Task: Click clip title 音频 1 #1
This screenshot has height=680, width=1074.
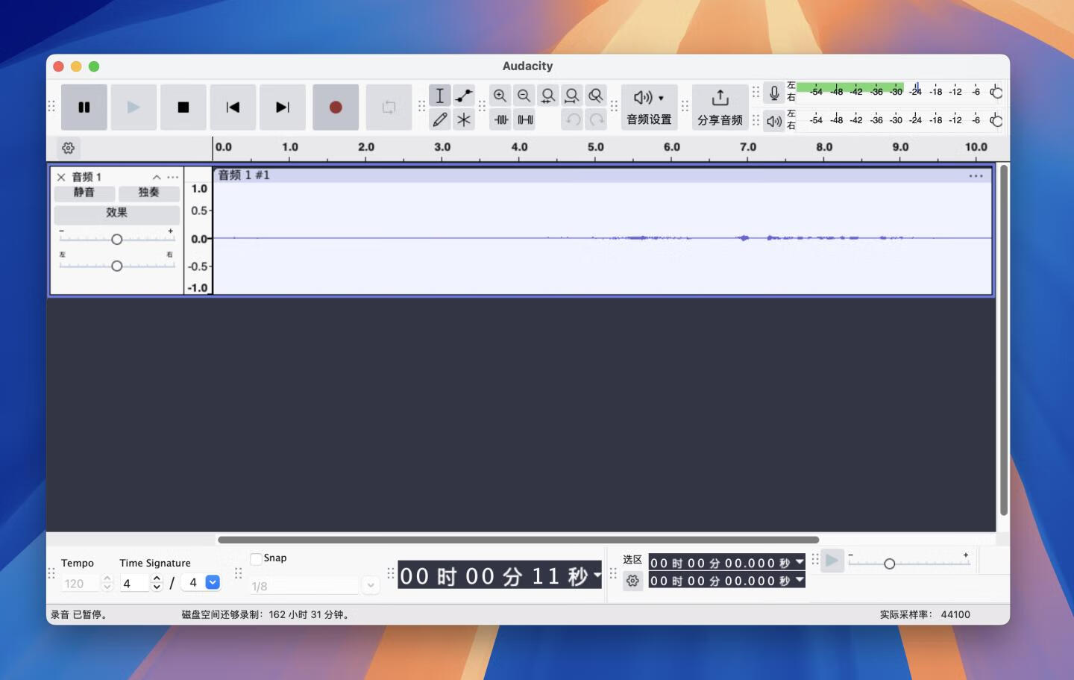Action: coord(244,175)
